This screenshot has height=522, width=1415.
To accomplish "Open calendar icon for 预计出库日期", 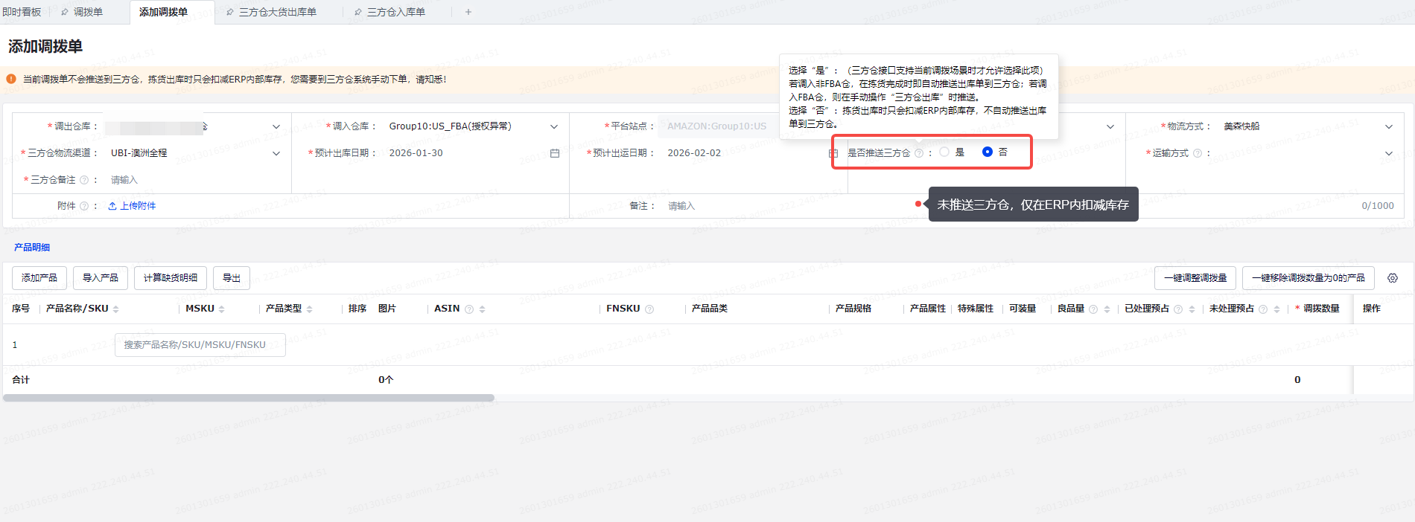I will click(x=555, y=153).
